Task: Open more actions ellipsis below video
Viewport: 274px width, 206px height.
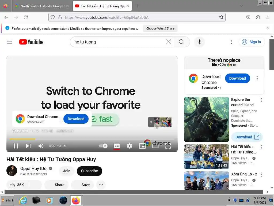Action: [101, 185]
